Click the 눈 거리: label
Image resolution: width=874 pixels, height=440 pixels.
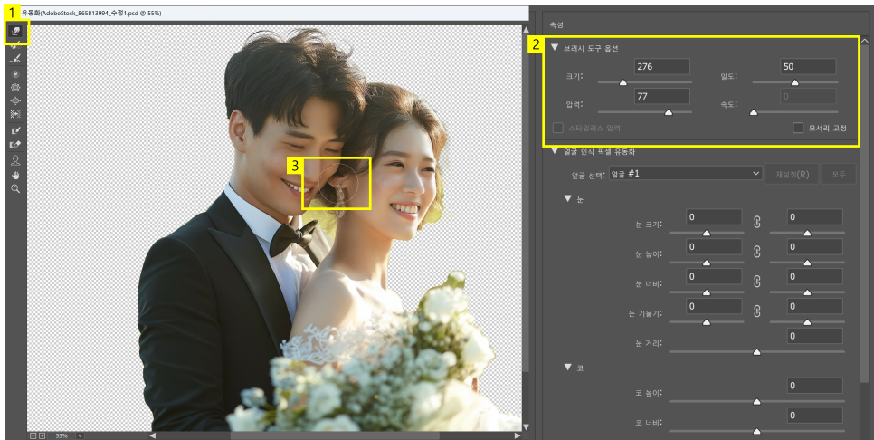pyautogui.click(x=648, y=343)
